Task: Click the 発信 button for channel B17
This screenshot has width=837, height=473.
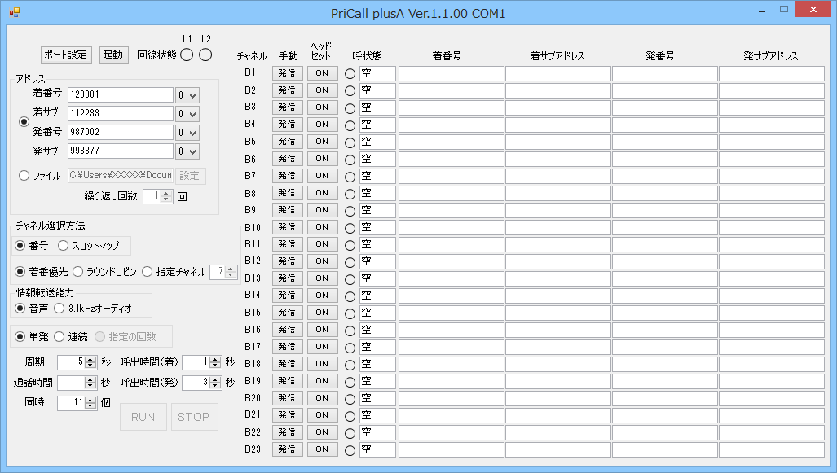Action: pyautogui.click(x=287, y=347)
